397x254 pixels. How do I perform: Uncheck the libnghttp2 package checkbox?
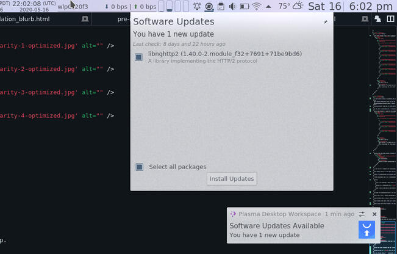click(138, 57)
